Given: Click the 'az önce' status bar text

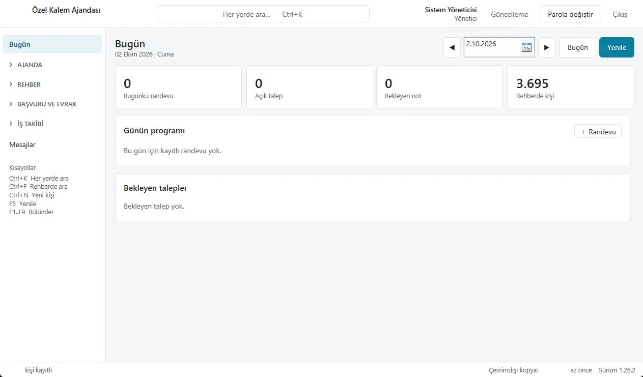Looking at the screenshot, I should [x=581, y=370].
